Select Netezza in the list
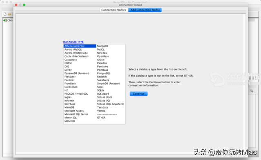 [x=102, y=53]
